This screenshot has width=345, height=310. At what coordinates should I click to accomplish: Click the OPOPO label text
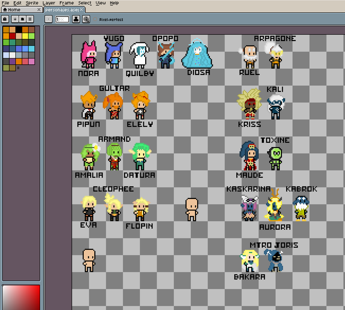(x=165, y=38)
